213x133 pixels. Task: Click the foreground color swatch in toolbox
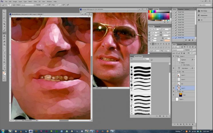[x=4, y=73]
